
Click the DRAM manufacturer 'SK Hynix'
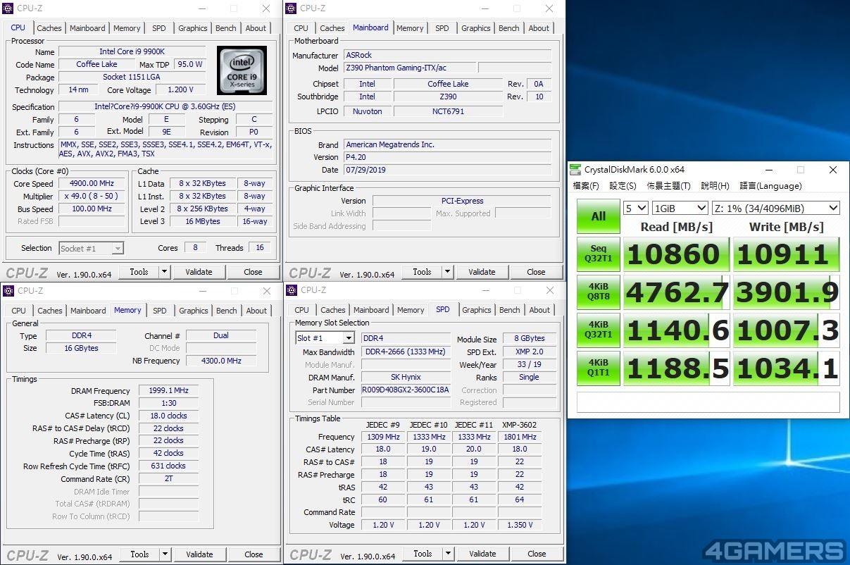[x=406, y=378]
